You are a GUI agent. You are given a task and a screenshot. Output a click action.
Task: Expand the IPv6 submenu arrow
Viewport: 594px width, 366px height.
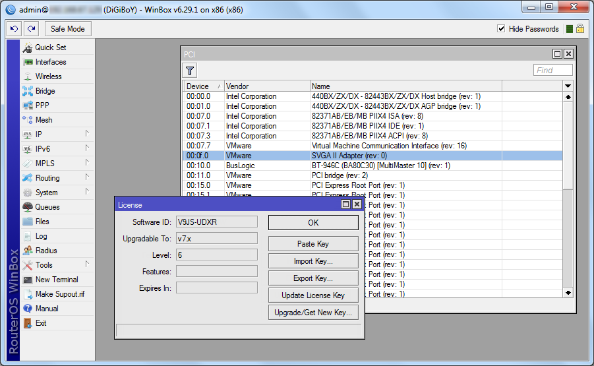pyautogui.click(x=87, y=148)
